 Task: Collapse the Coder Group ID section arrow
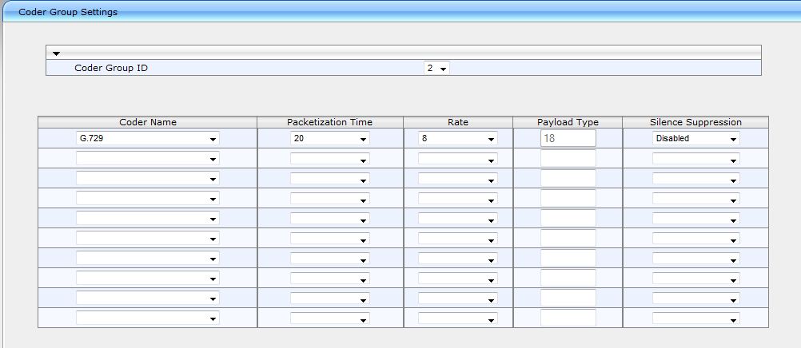(57, 53)
